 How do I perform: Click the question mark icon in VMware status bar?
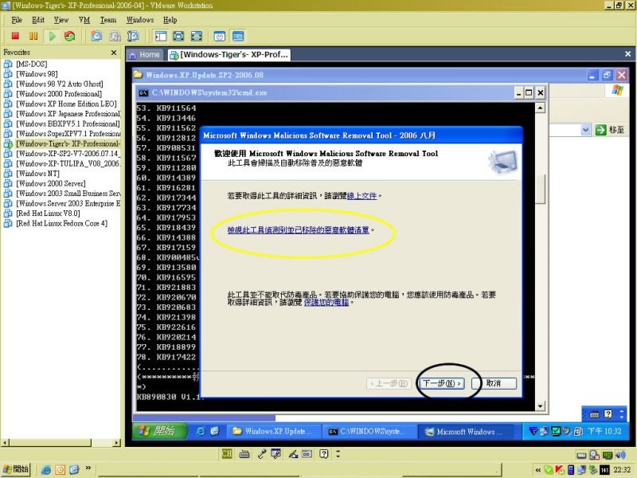click(324, 453)
